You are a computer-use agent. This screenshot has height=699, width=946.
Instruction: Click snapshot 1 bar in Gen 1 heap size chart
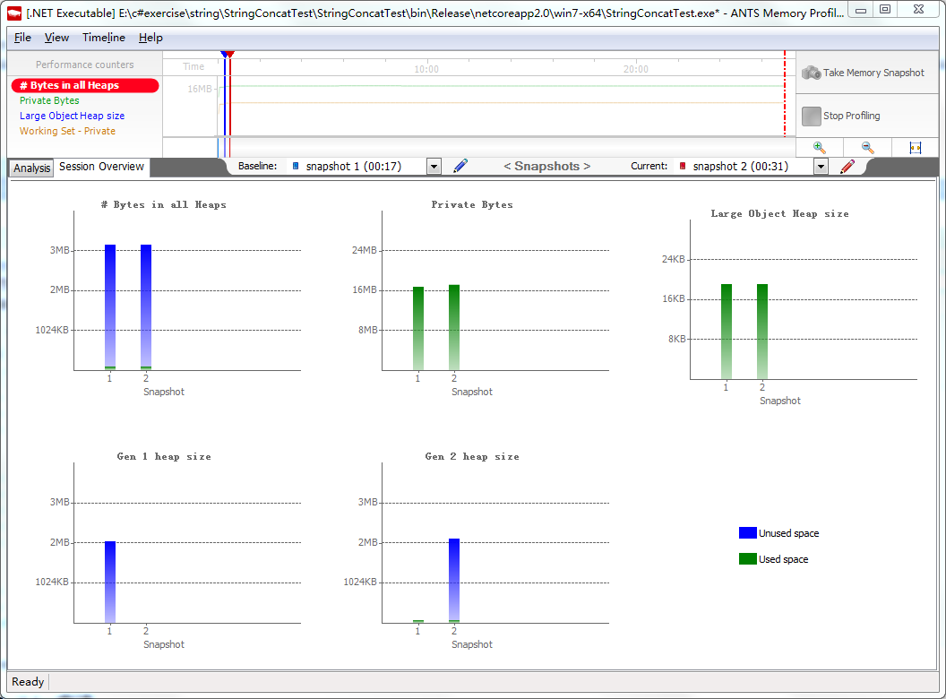pos(110,582)
